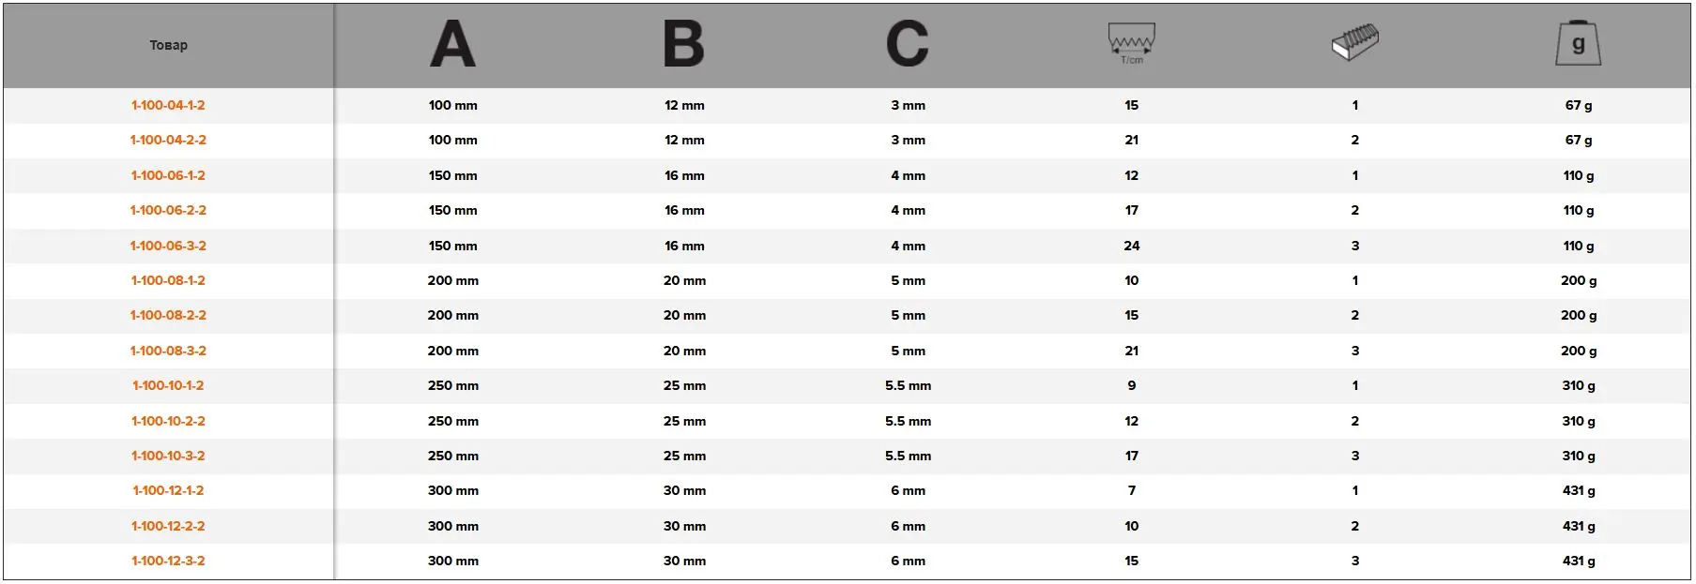Screen dimensions: 1696x584
Task: Go to item 1-100-12-2-2
Action: 168,526
